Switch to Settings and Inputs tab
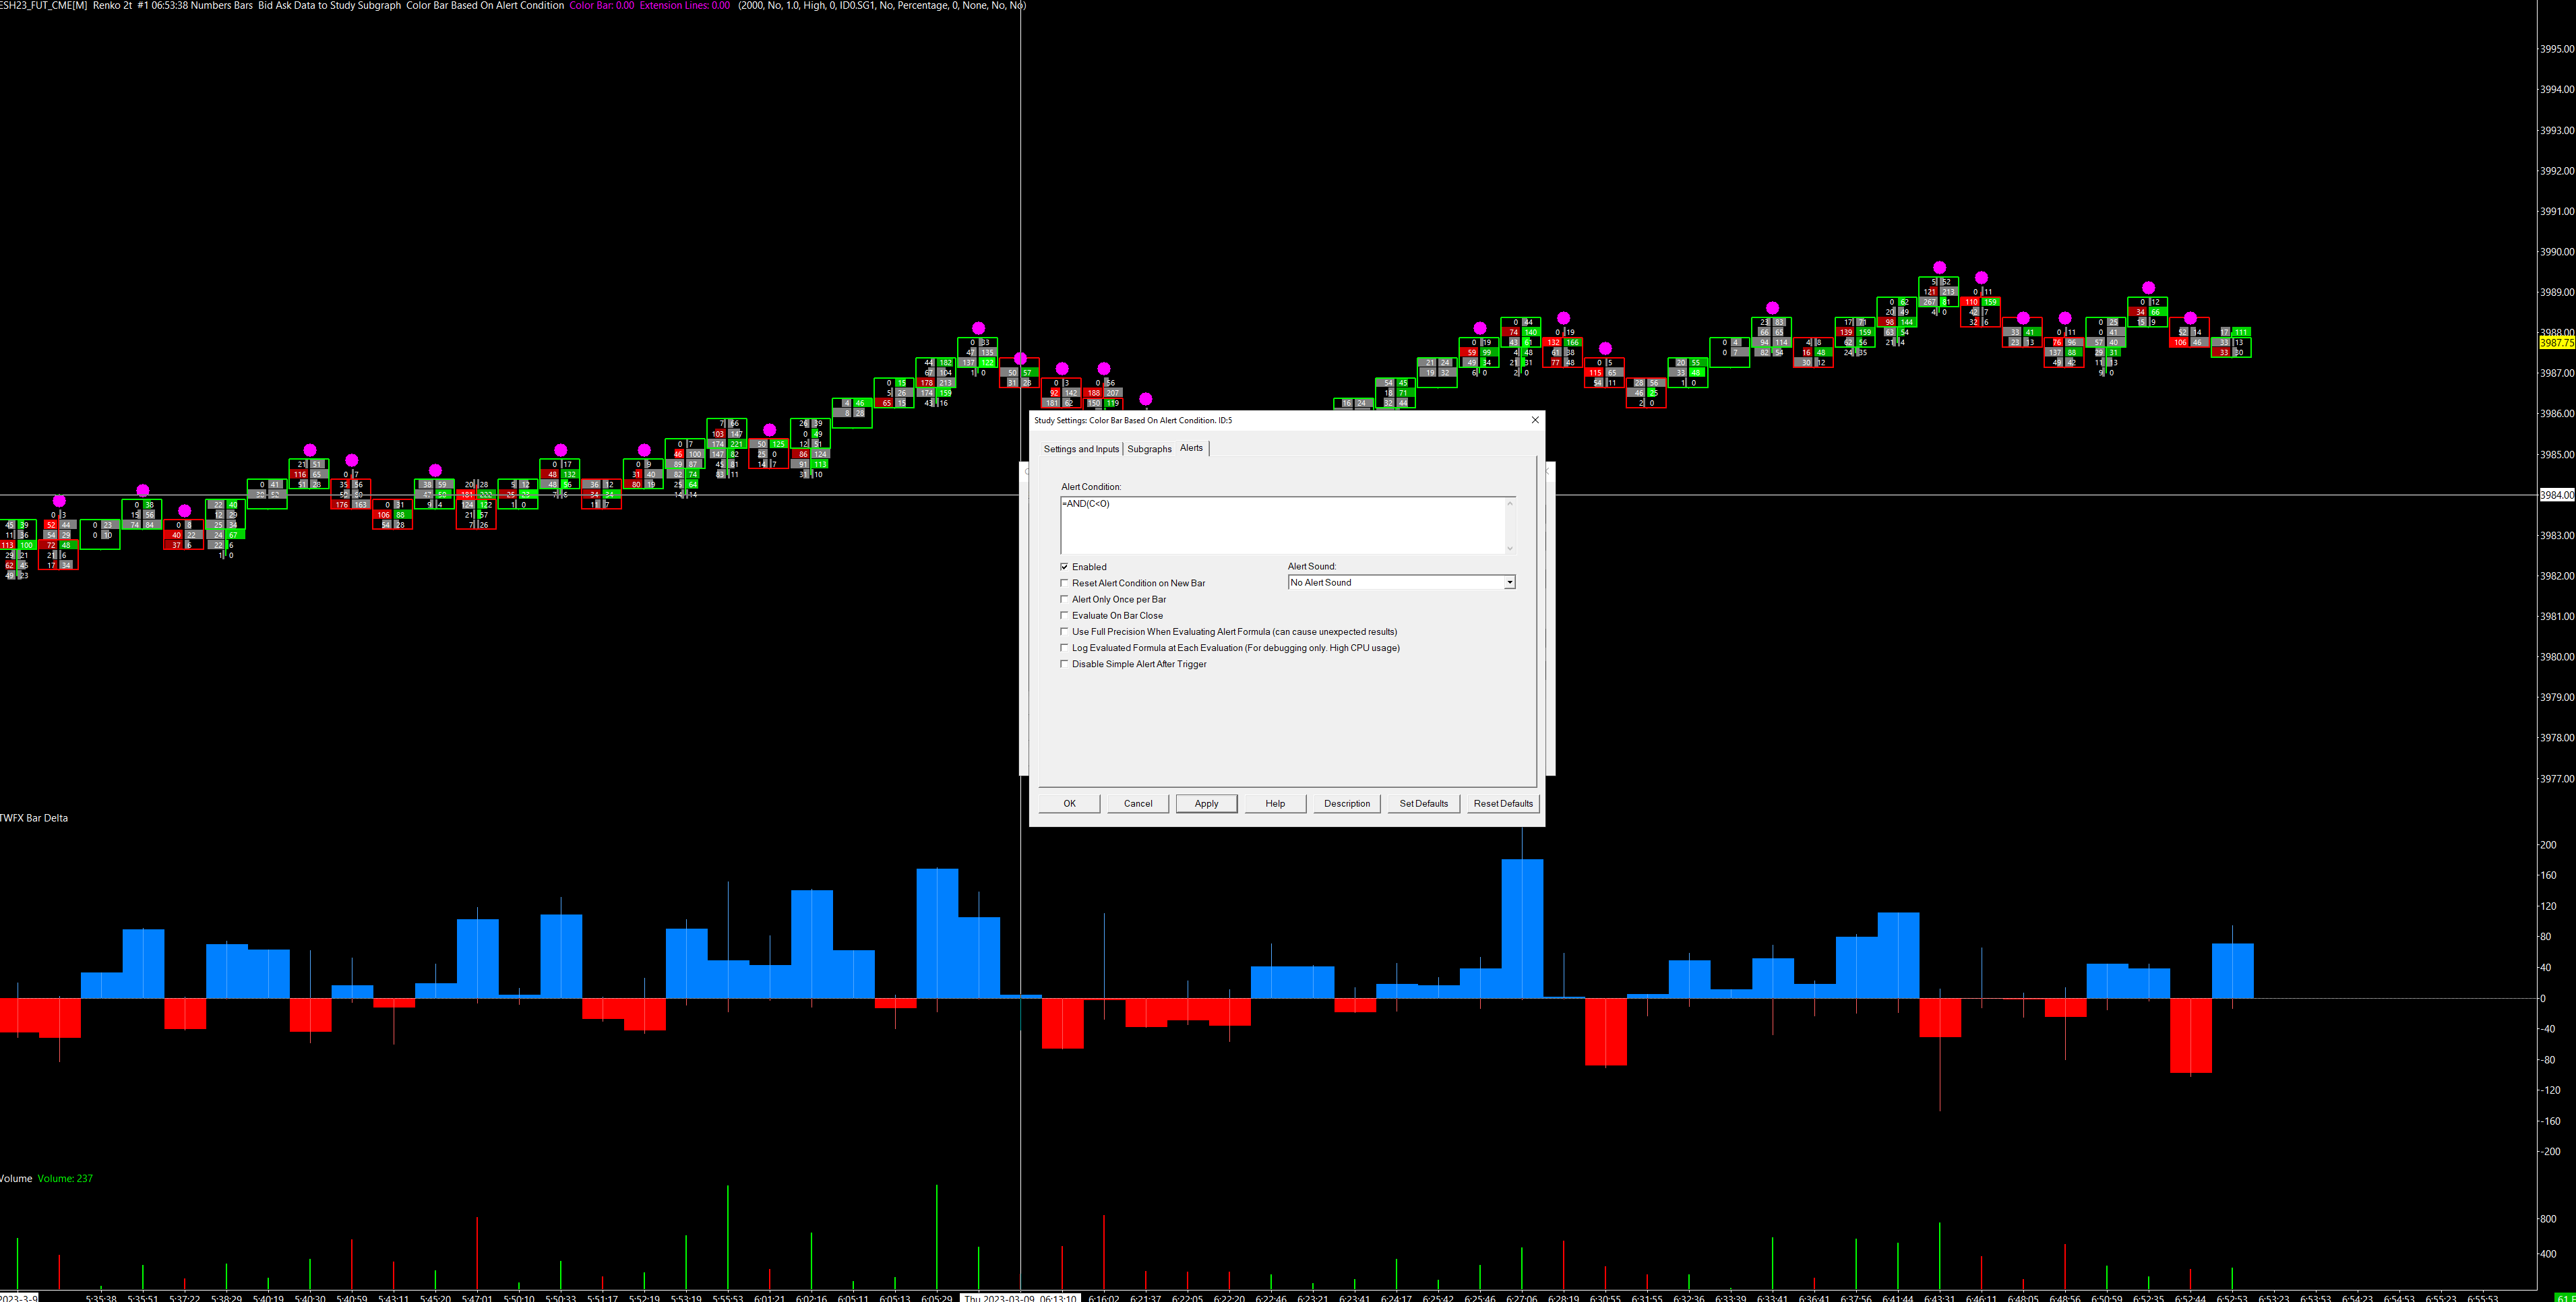 click(1080, 449)
